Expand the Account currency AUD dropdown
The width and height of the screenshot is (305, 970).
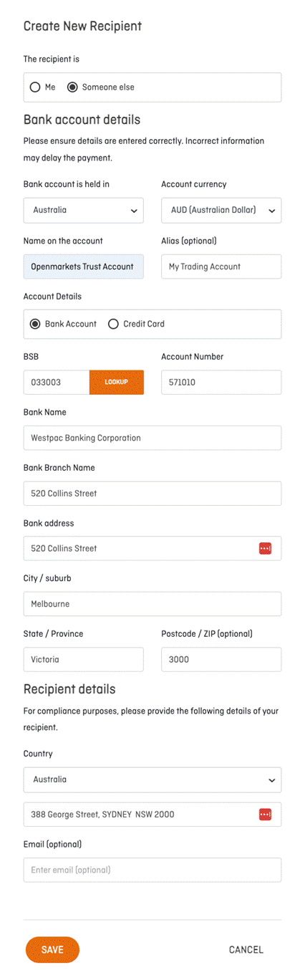(221, 211)
